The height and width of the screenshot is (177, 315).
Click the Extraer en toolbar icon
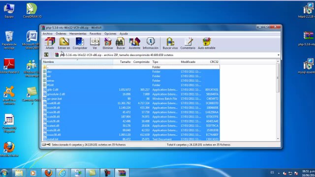click(x=64, y=43)
